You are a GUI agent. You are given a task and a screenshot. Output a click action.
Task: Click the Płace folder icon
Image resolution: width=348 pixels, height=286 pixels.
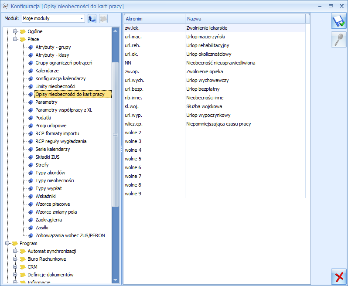click(23, 40)
